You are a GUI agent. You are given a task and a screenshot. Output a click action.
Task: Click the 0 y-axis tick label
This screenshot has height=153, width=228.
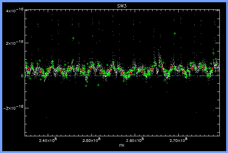pyautogui.click(x=22, y=76)
